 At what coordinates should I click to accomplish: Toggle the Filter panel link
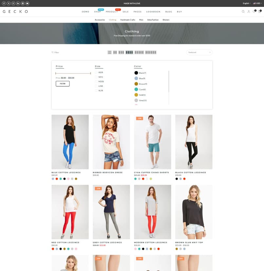pos(55,52)
